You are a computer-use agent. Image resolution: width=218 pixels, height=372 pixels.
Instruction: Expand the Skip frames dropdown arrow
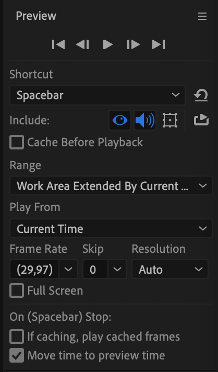pos(117,269)
